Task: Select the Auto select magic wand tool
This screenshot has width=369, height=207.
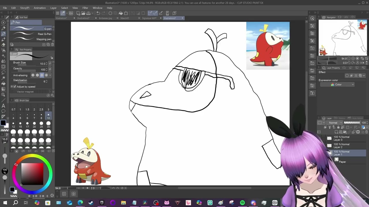Action: click(x=3, y=78)
